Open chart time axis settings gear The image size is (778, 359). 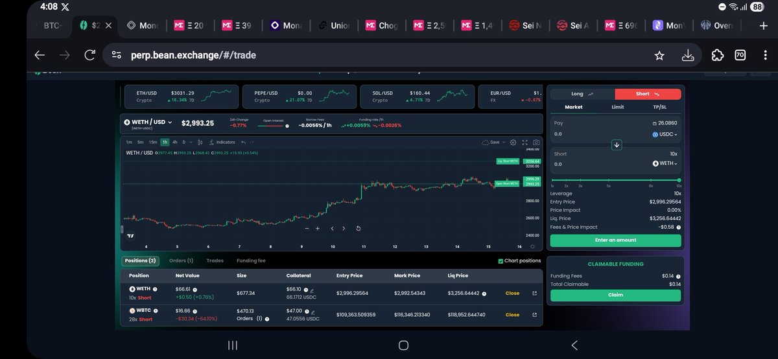click(x=532, y=246)
